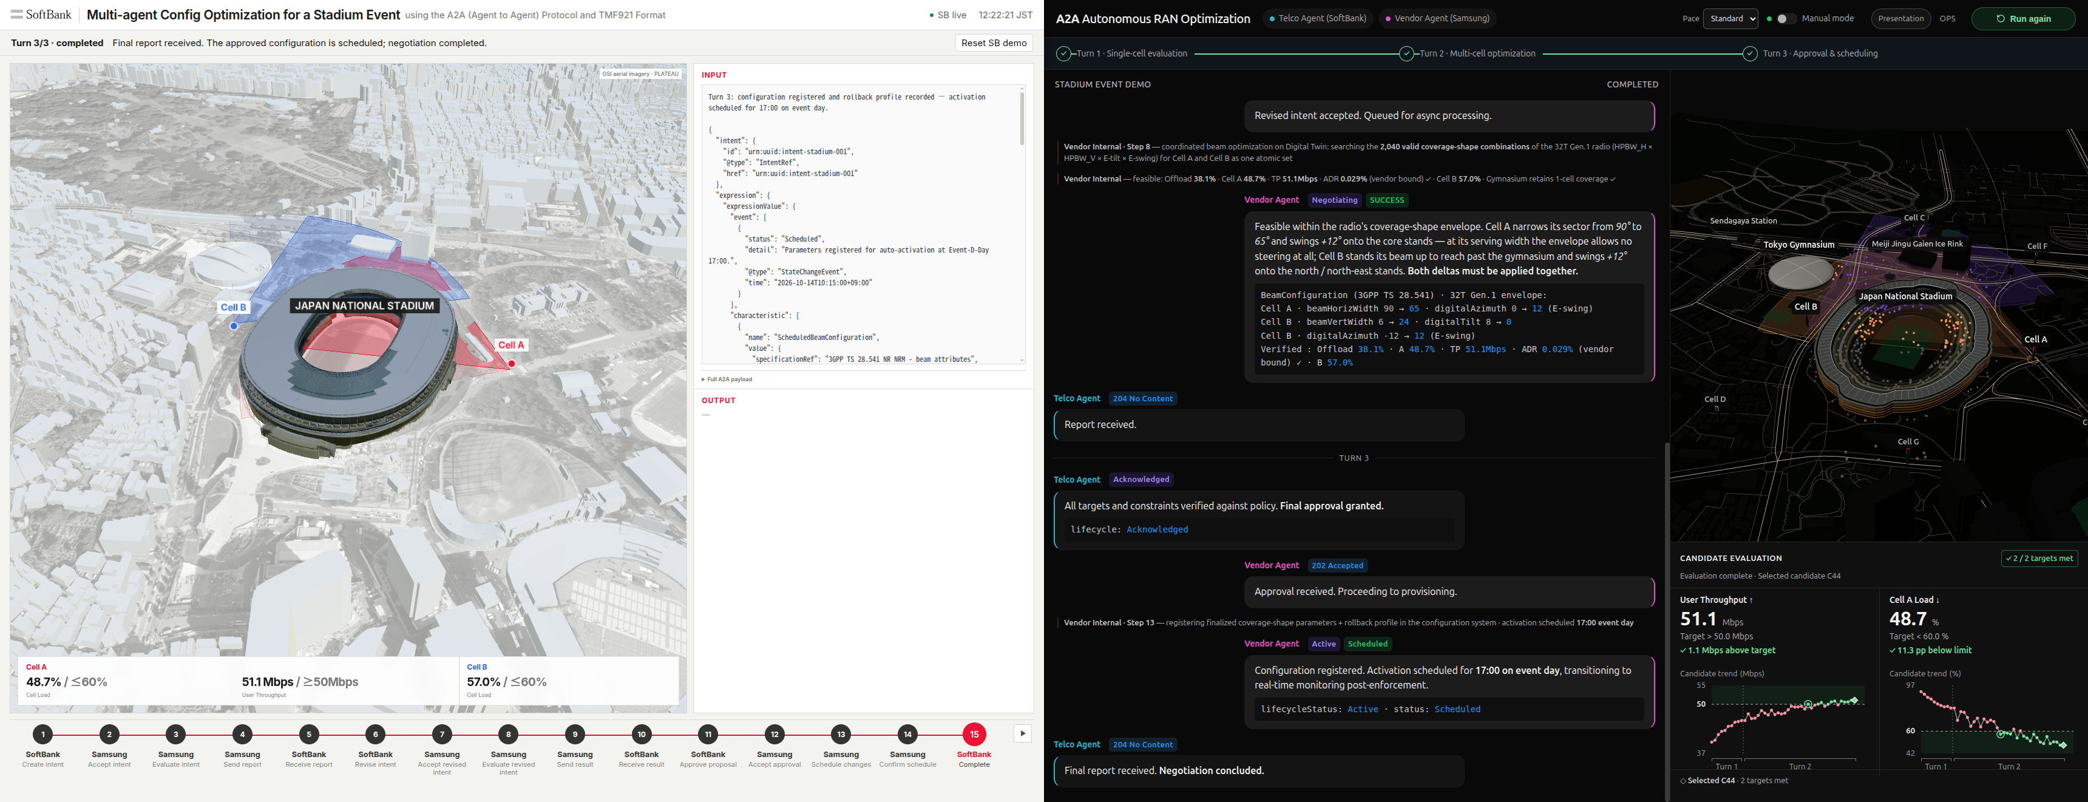The image size is (2088, 802).
Task: Click the Vendor Agent (Samsung) legend chip
Action: [x=1437, y=19]
